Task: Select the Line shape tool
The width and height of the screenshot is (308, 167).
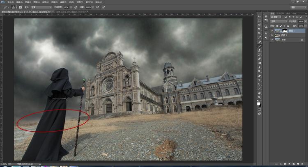Action: 259,89
